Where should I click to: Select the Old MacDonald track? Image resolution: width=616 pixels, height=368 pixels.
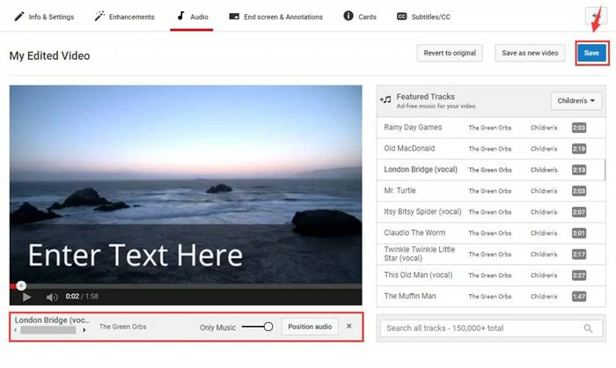tap(490, 149)
